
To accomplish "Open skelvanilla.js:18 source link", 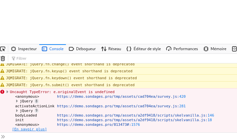I will [x=134, y=120].
